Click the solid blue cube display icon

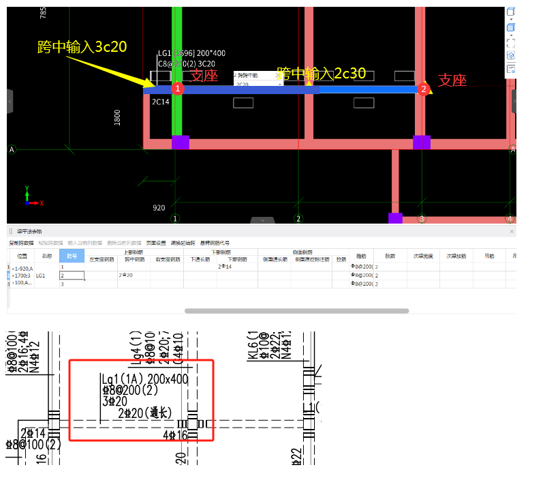tap(511, 27)
